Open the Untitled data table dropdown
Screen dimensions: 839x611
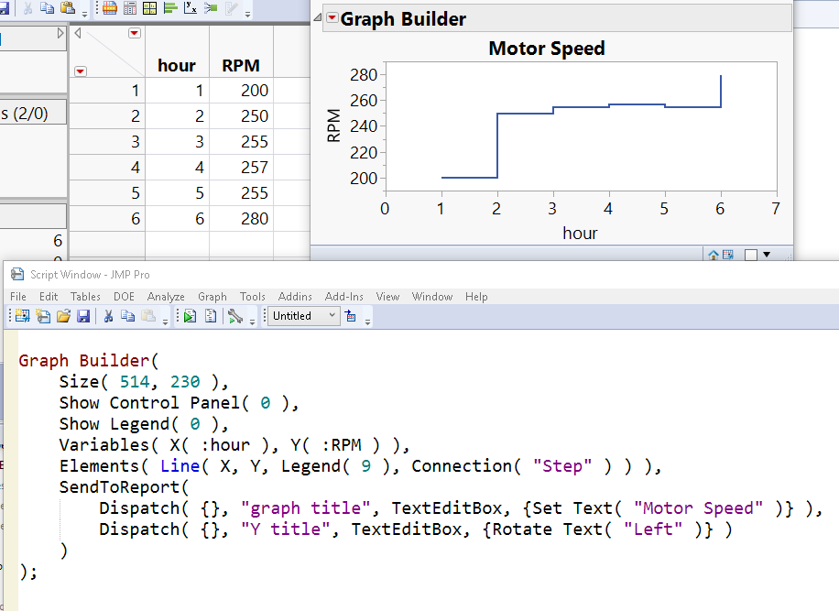tap(303, 316)
